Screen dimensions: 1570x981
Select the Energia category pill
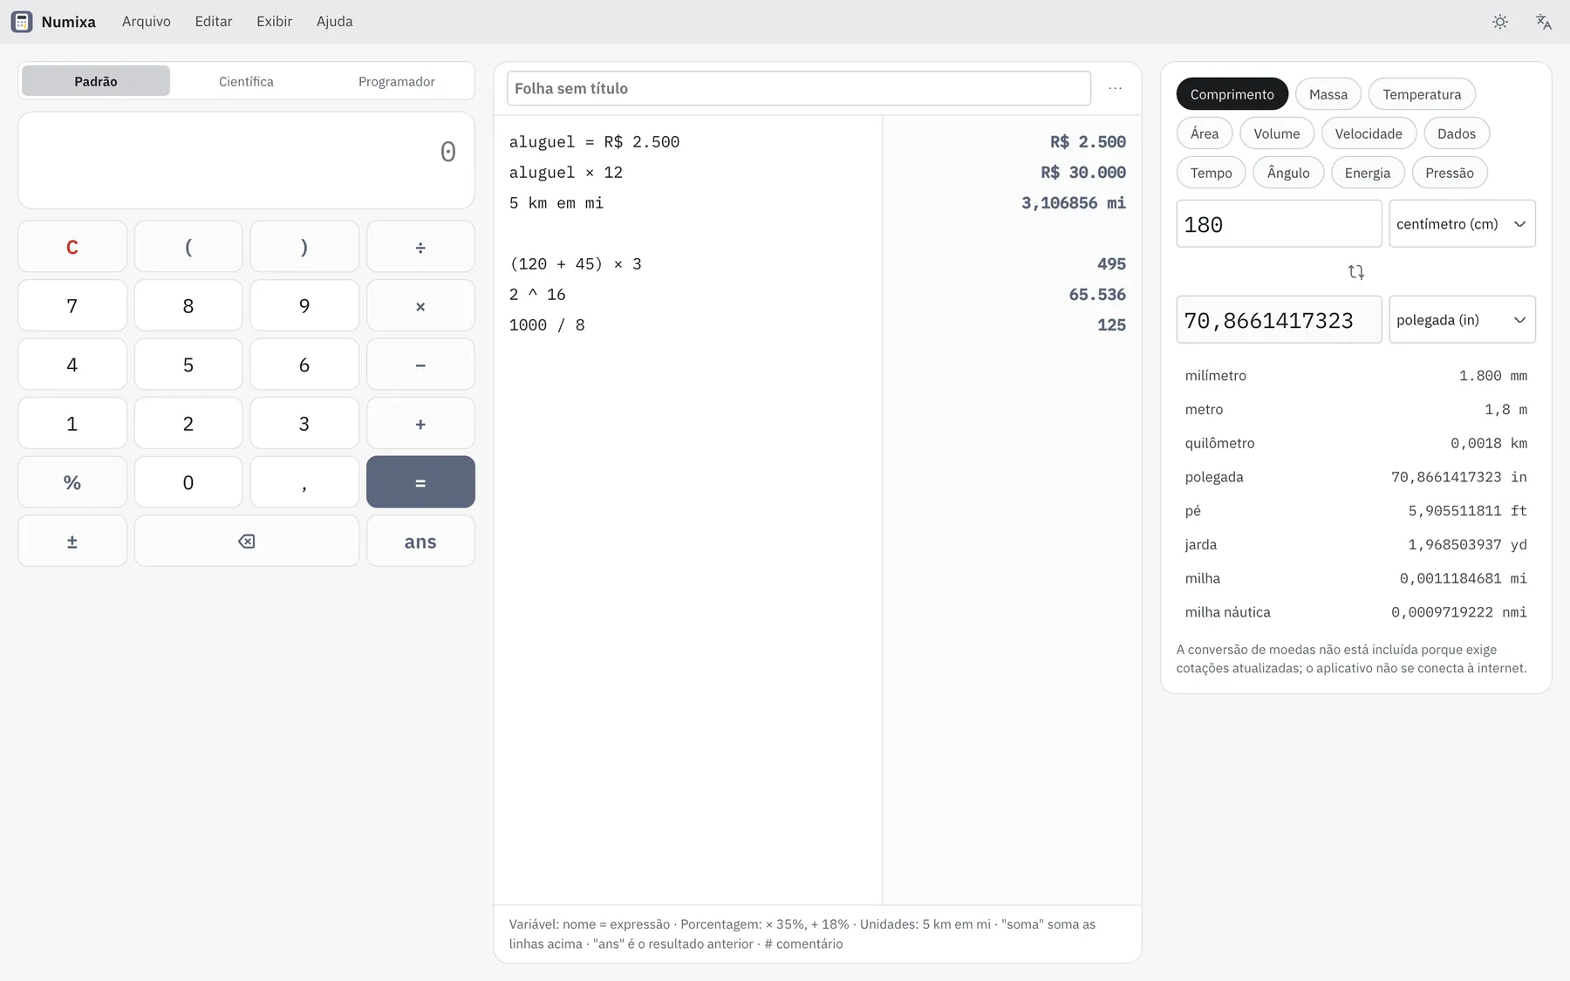click(x=1368, y=173)
